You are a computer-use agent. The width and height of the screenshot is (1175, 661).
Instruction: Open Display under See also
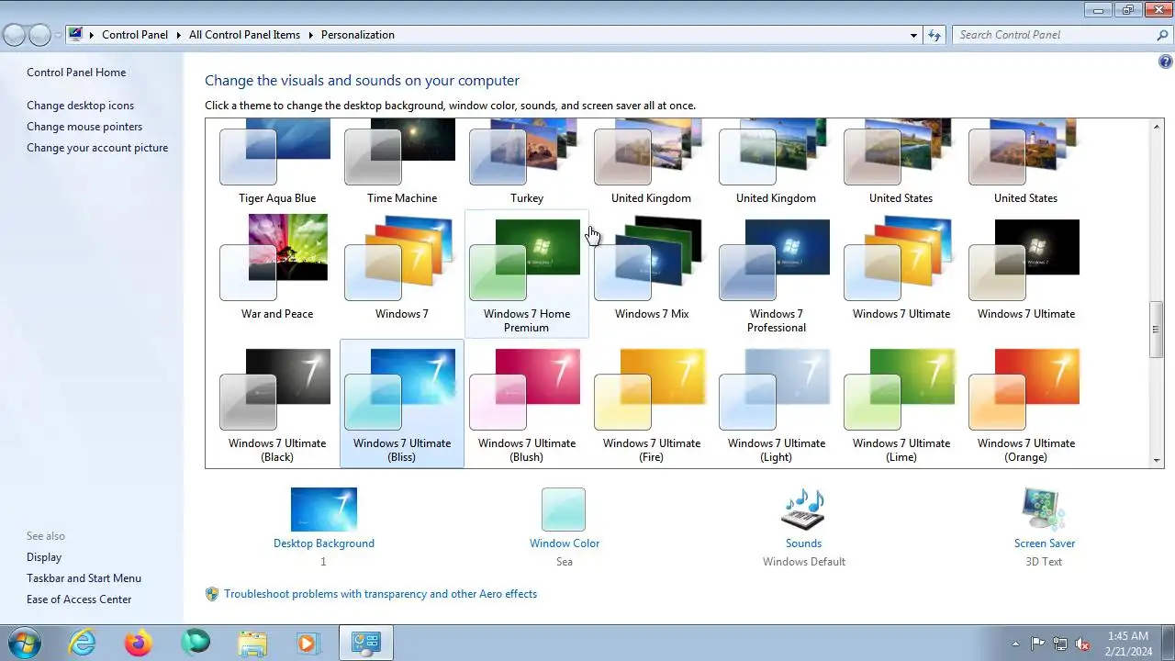(44, 557)
